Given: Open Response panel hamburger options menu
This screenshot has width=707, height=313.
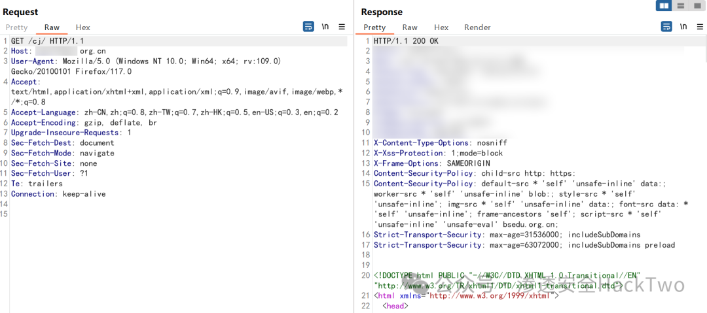Looking at the screenshot, I should point(700,27).
